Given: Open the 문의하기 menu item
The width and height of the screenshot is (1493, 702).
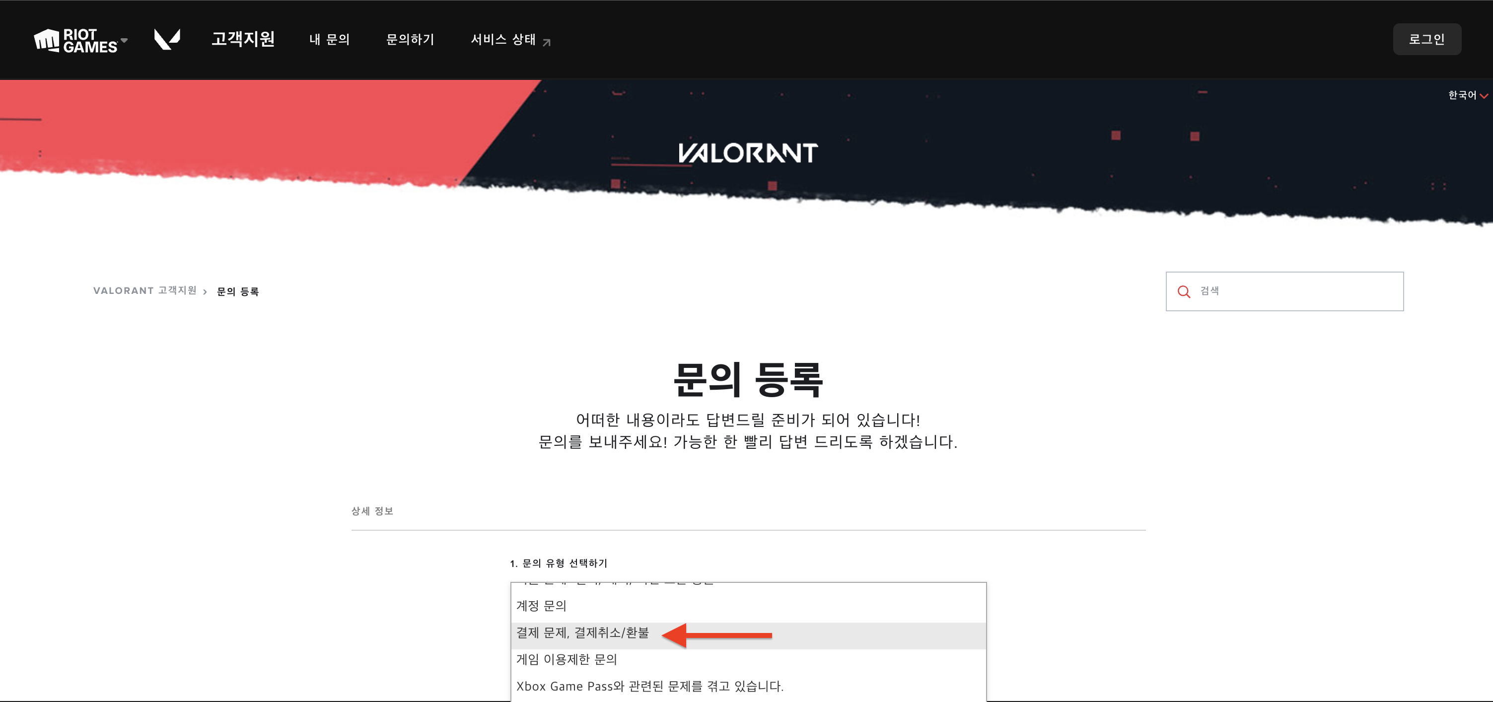Looking at the screenshot, I should (x=410, y=39).
